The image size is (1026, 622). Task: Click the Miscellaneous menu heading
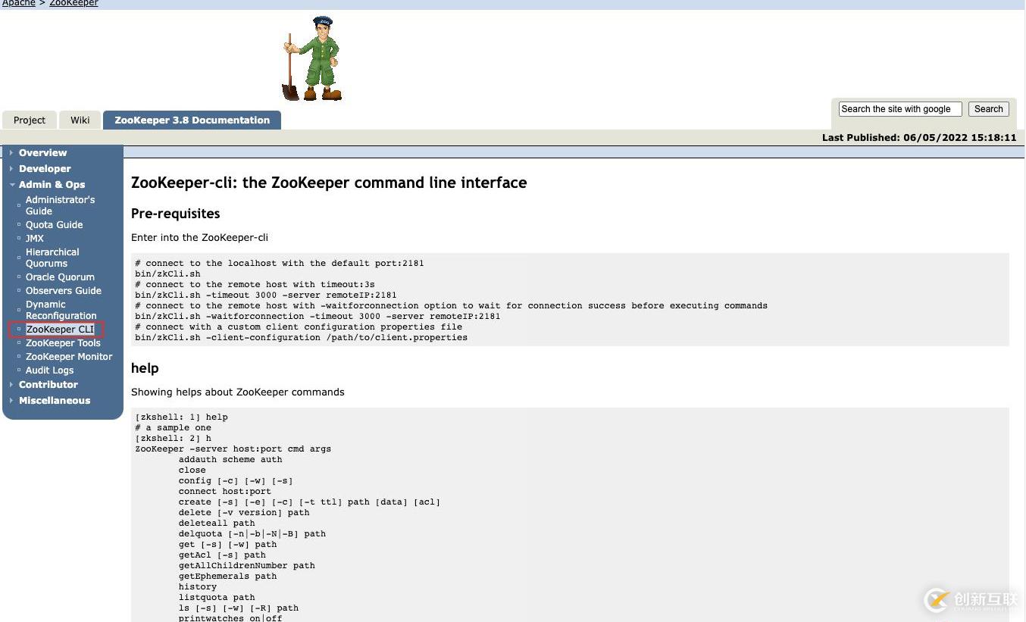point(55,401)
